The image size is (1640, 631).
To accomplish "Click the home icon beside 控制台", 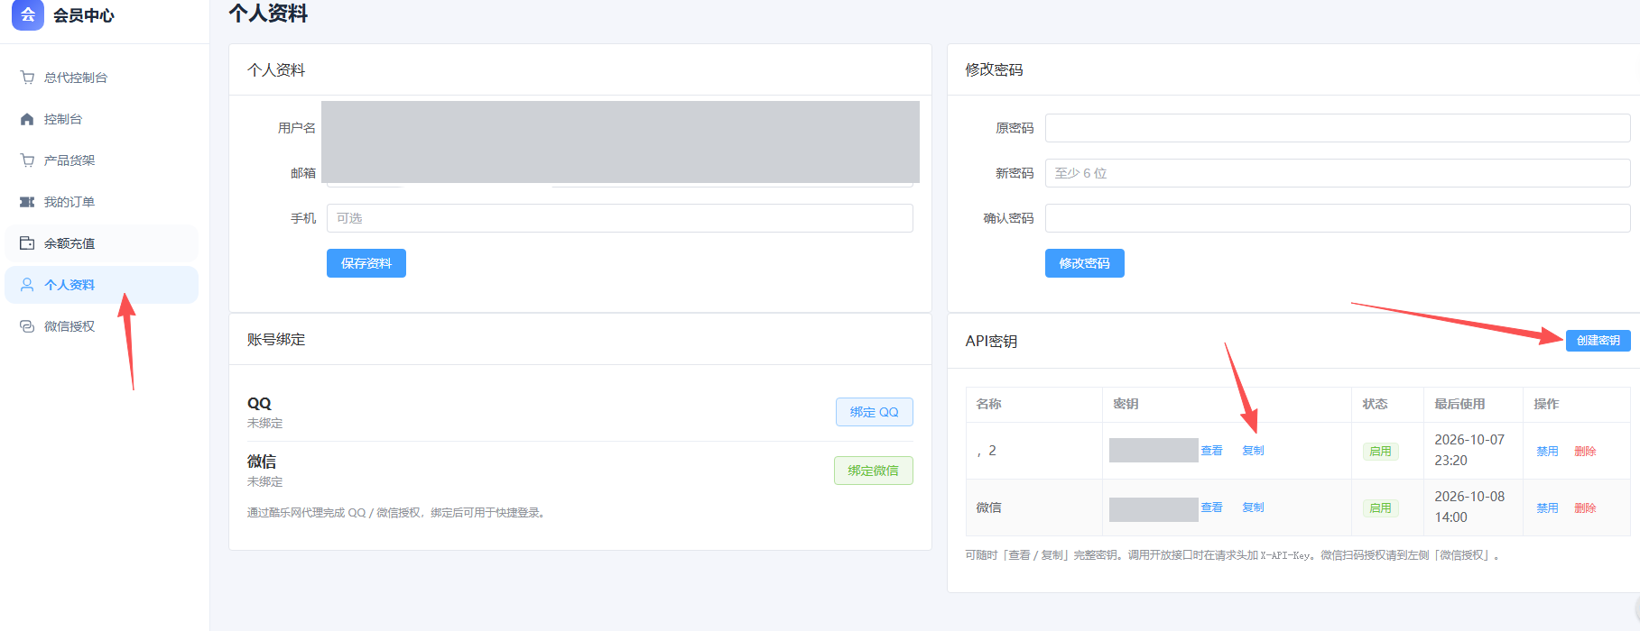I will [x=27, y=119].
